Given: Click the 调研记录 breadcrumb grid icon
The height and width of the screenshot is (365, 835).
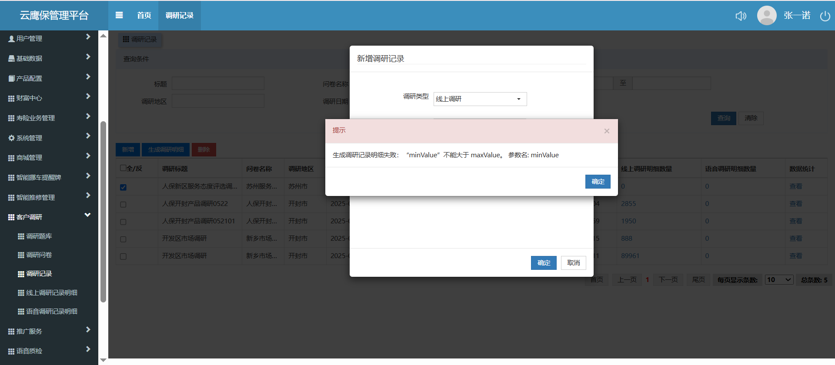Looking at the screenshot, I should pyautogui.click(x=126, y=39).
